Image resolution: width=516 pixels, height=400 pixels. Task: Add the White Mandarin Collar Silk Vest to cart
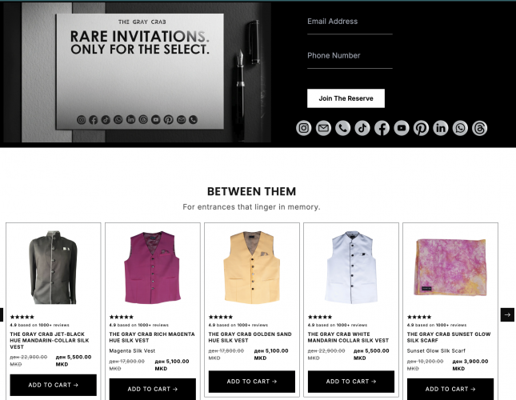coord(351,382)
